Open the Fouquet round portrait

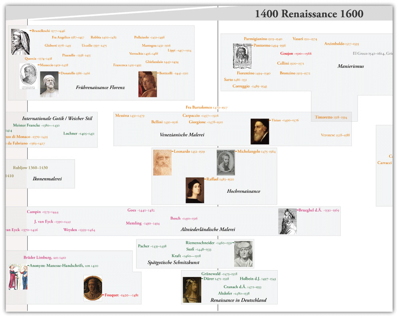[x=93, y=288]
